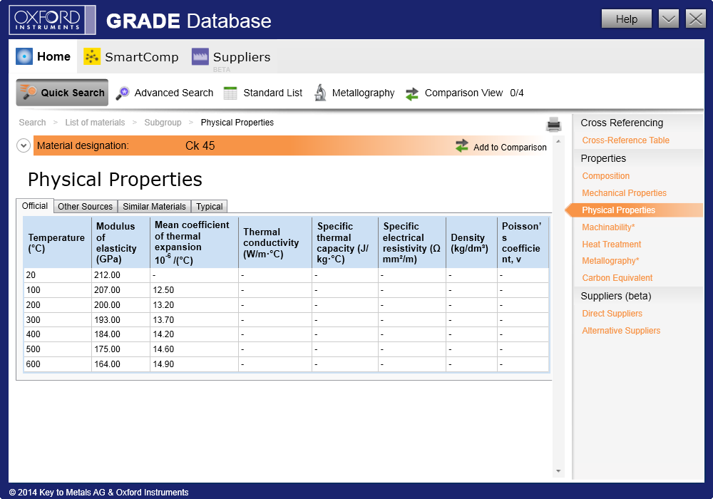Click the 14.20 thermal expansion value
The height and width of the screenshot is (499, 713).
pyautogui.click(x=163, y=334)
